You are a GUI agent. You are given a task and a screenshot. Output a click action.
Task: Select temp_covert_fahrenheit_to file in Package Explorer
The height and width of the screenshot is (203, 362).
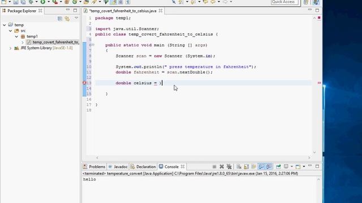coord(55,42)
